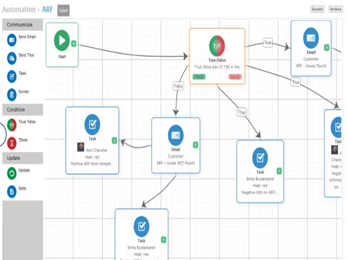Image resolution: width=347 pixels, height=260 pixels.
Task: Disable this automation
Action: click(318, 9)
